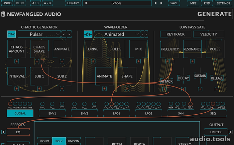Select previous preset with left arrow

(155, 3)
